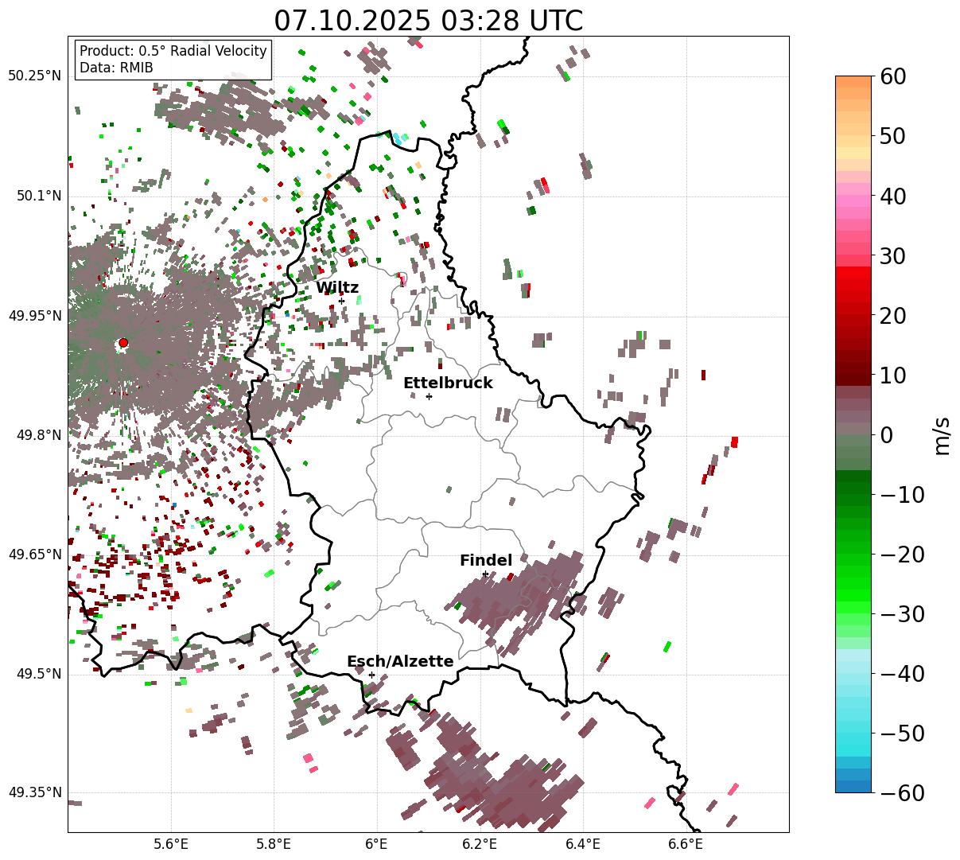Click the colorbar m/s unit label
The height and width of the screenshot is (860, 960).
943,434
